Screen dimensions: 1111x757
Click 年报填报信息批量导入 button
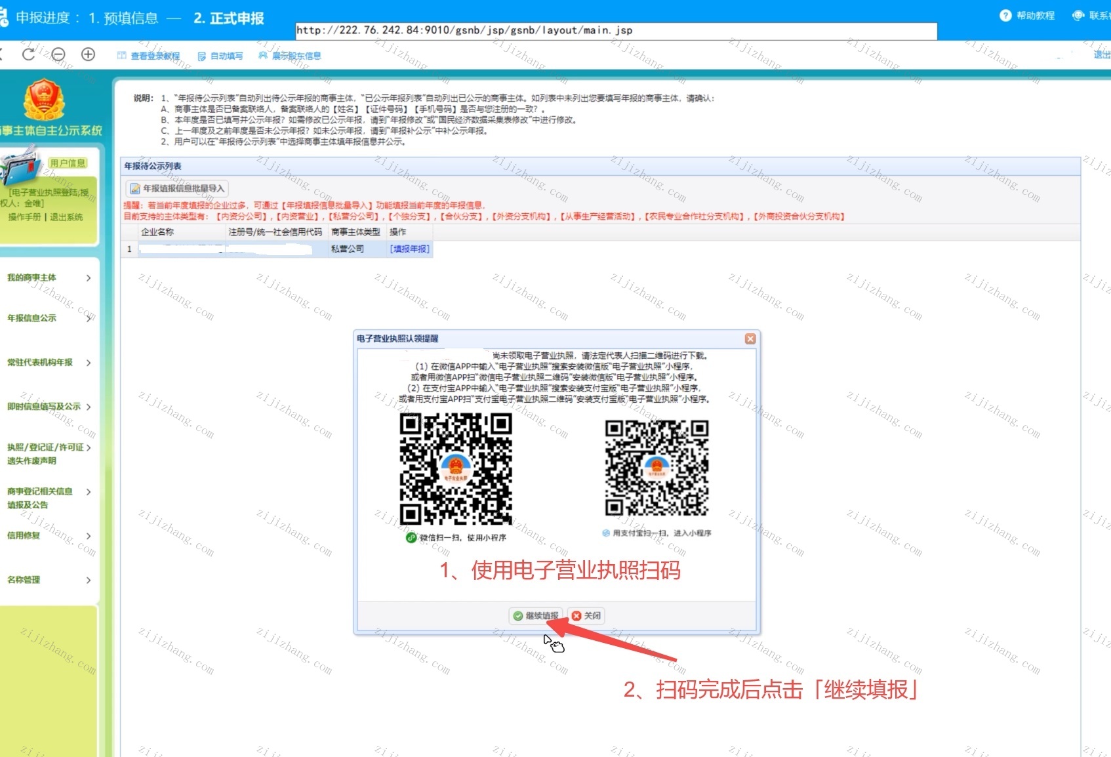coord(177,188)
